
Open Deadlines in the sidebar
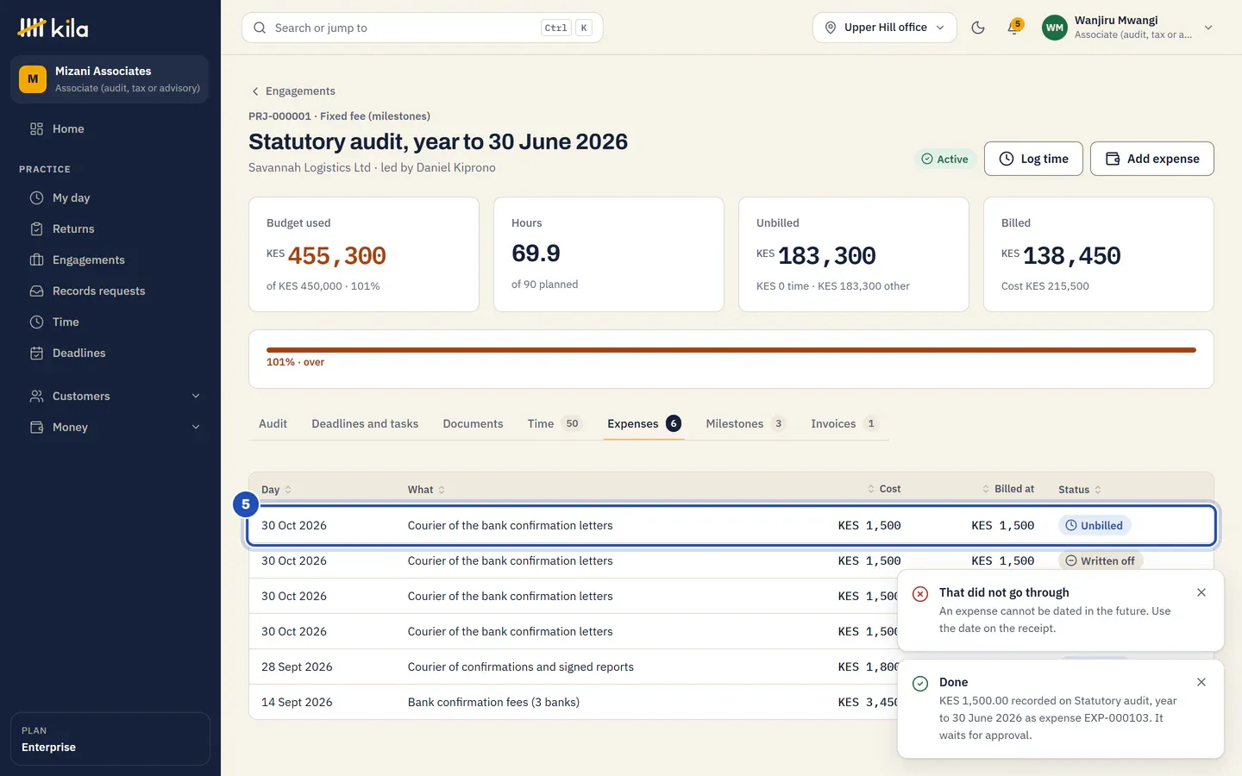coord(110,353)
